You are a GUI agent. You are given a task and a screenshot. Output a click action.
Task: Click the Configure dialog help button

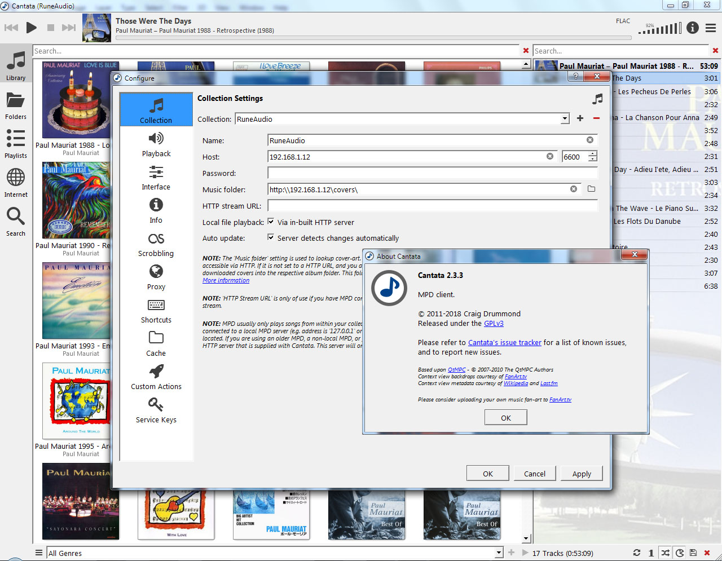pos(575,76)
